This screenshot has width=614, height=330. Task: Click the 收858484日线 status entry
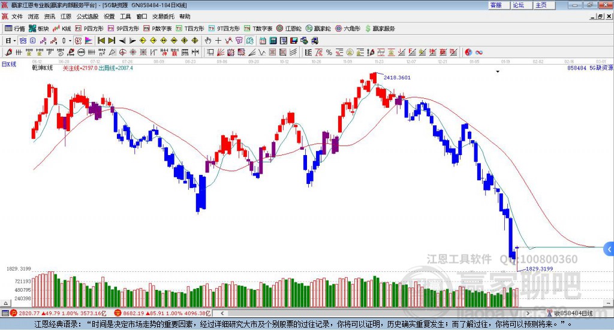[570, 313]
